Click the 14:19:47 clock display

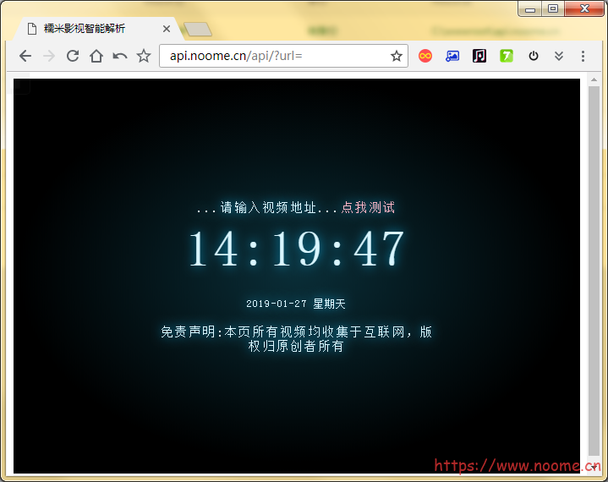click(296, 248)
